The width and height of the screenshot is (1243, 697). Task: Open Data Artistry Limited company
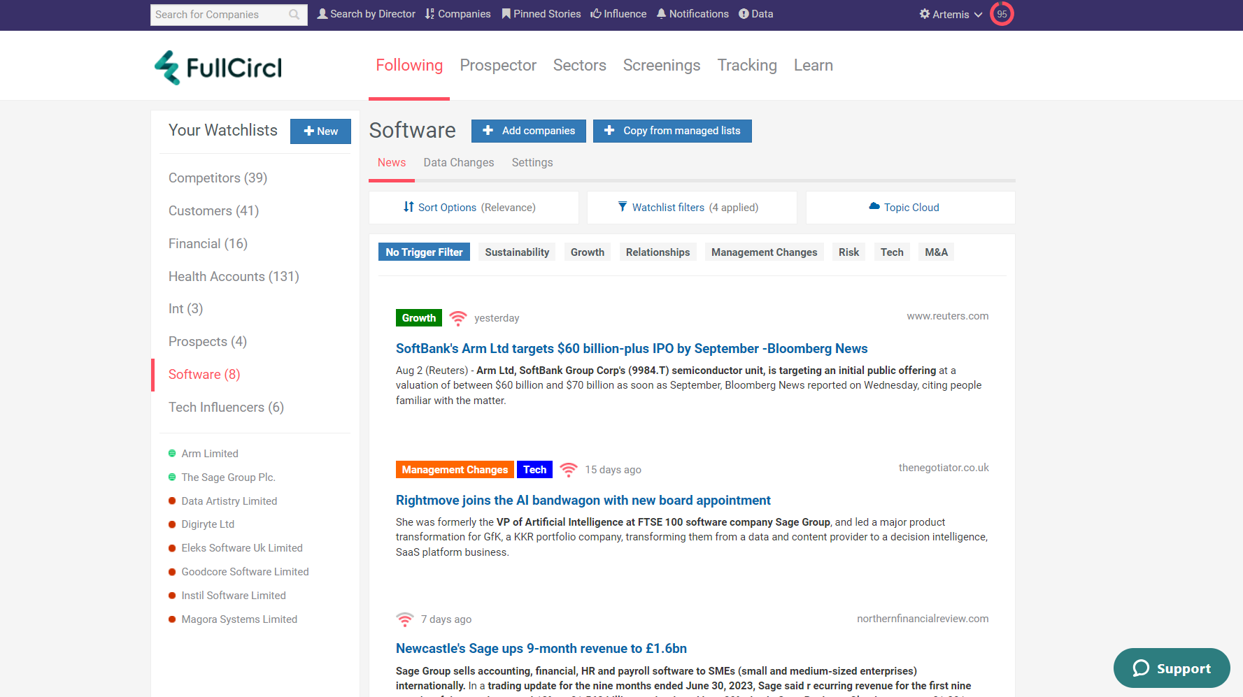(x=229, y=501)
